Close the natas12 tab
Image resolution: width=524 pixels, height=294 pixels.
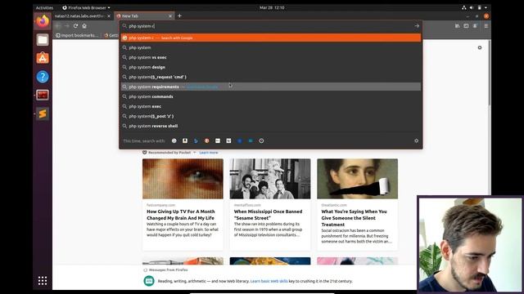[x=109, y=16]
